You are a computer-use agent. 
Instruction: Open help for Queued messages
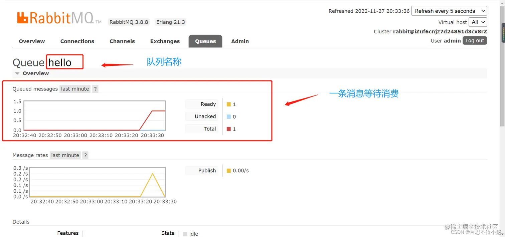95,89
